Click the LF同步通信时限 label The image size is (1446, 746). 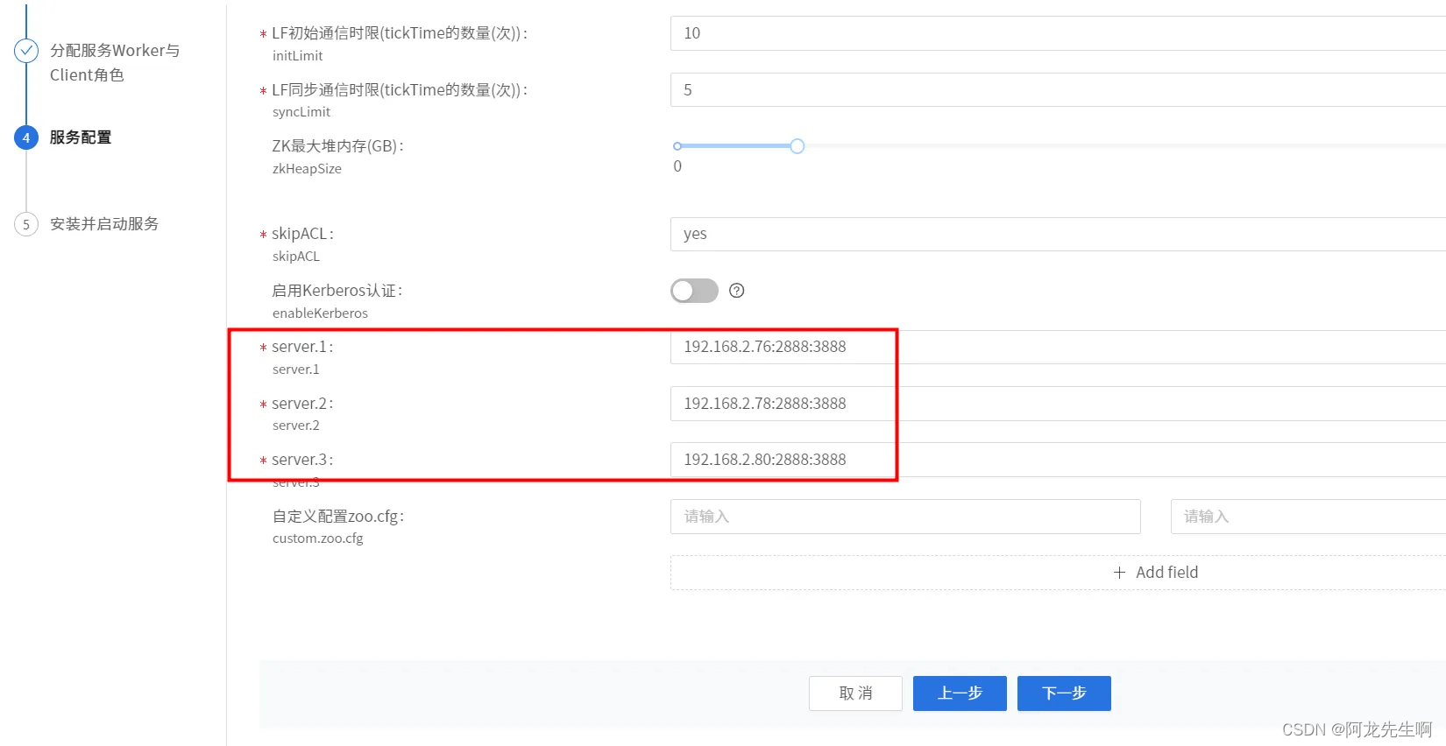coord(400,90)
